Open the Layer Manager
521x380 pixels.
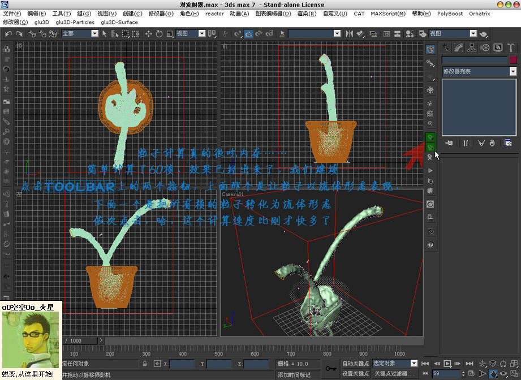click(x=373, y=33)
